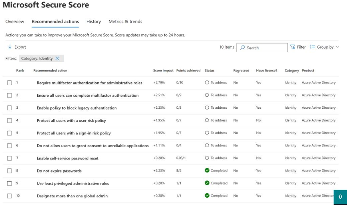Click green Completed check for Do not expire passwords
Screen dimensions: 352x207
point(207,170)
